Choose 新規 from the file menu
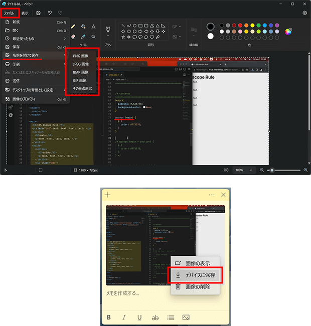Screen dimensions: 311x326 [x=36, y=22]
